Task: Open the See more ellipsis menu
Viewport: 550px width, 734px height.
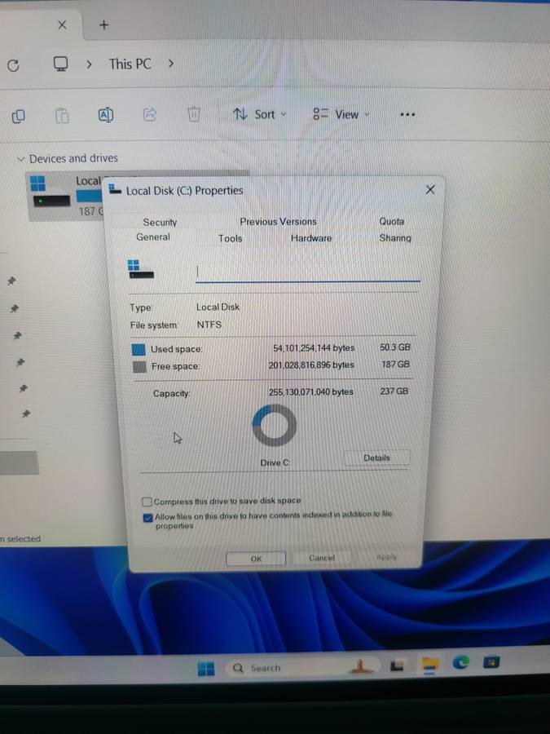Action: [407, 115]
